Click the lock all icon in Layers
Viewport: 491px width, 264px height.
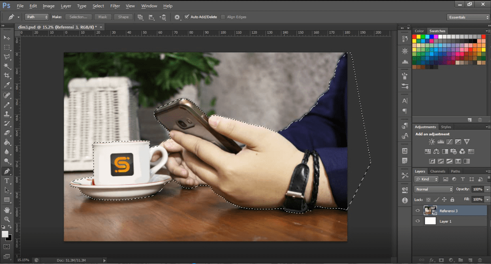(x=452, y=200)
